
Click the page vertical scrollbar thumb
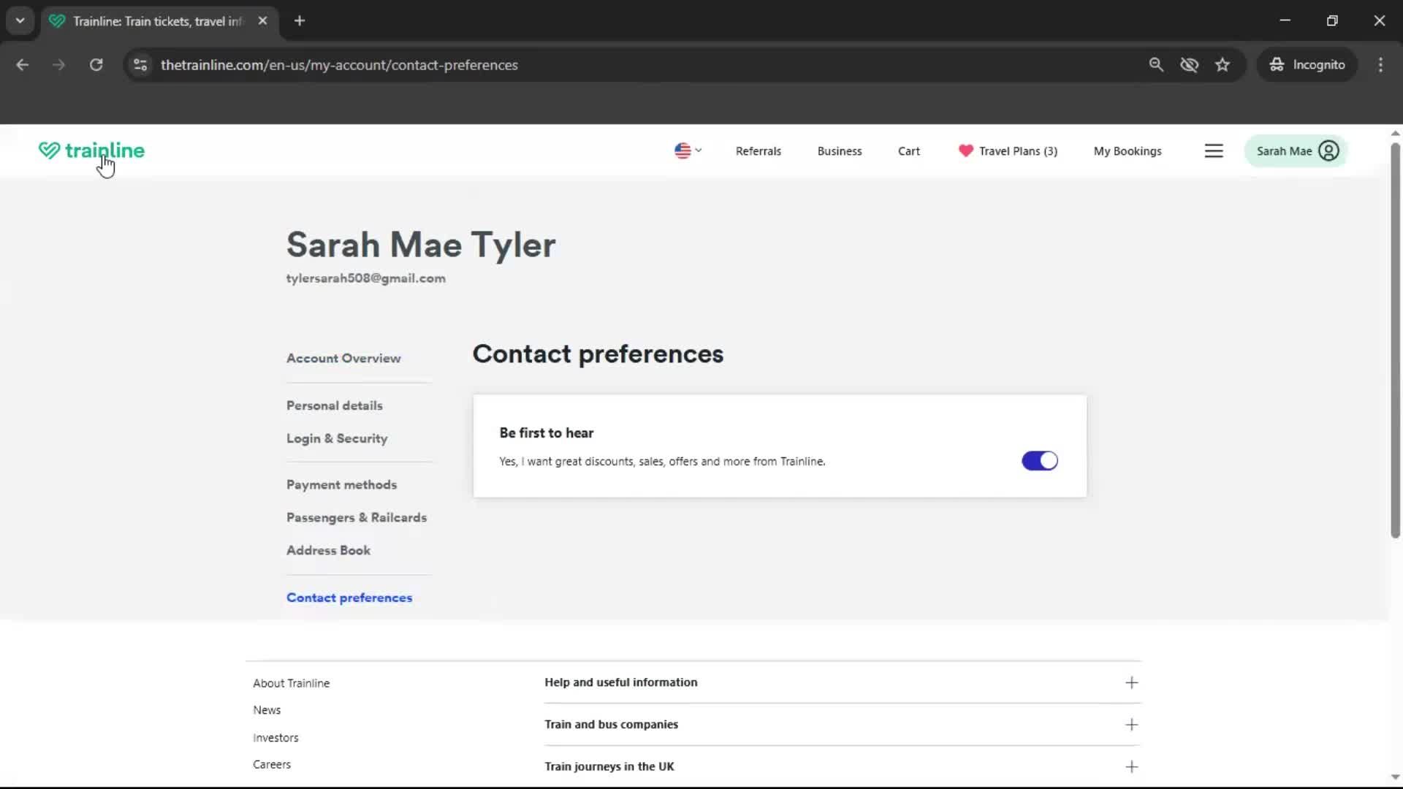pos(1395,340)
